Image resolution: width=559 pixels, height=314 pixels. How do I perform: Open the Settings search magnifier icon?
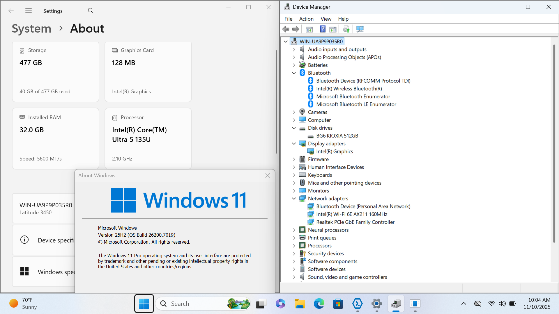point(91,11)
